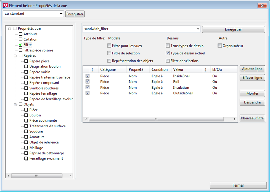The image size is (270, 192).
Task: Uncheck Type de dessin actuel
Action: click(x=168, y=53)
